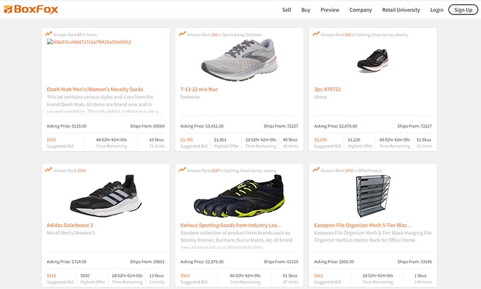This screenshot has height=289, width=481.
Task: Click Asking Price $115.00 text
Action: point(67,126)
